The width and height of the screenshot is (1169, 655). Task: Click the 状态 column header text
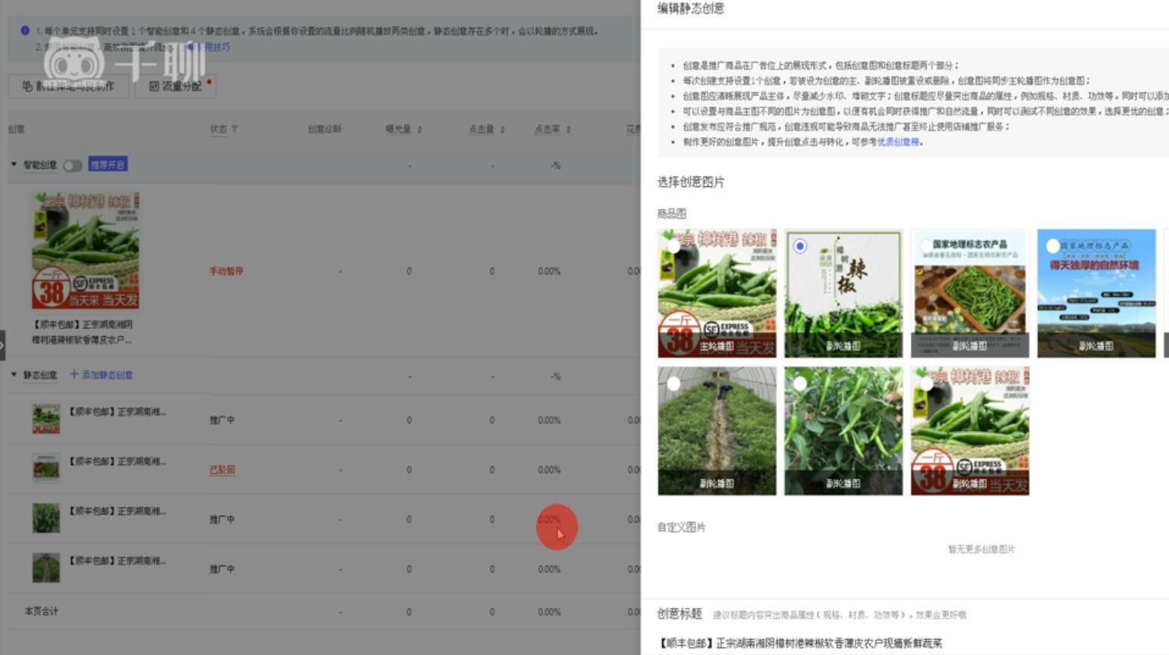(x=218, y=129)
